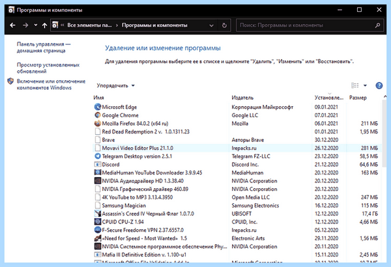
Task: Click the address bar control panel icon
Action: (x=55, y=25)
